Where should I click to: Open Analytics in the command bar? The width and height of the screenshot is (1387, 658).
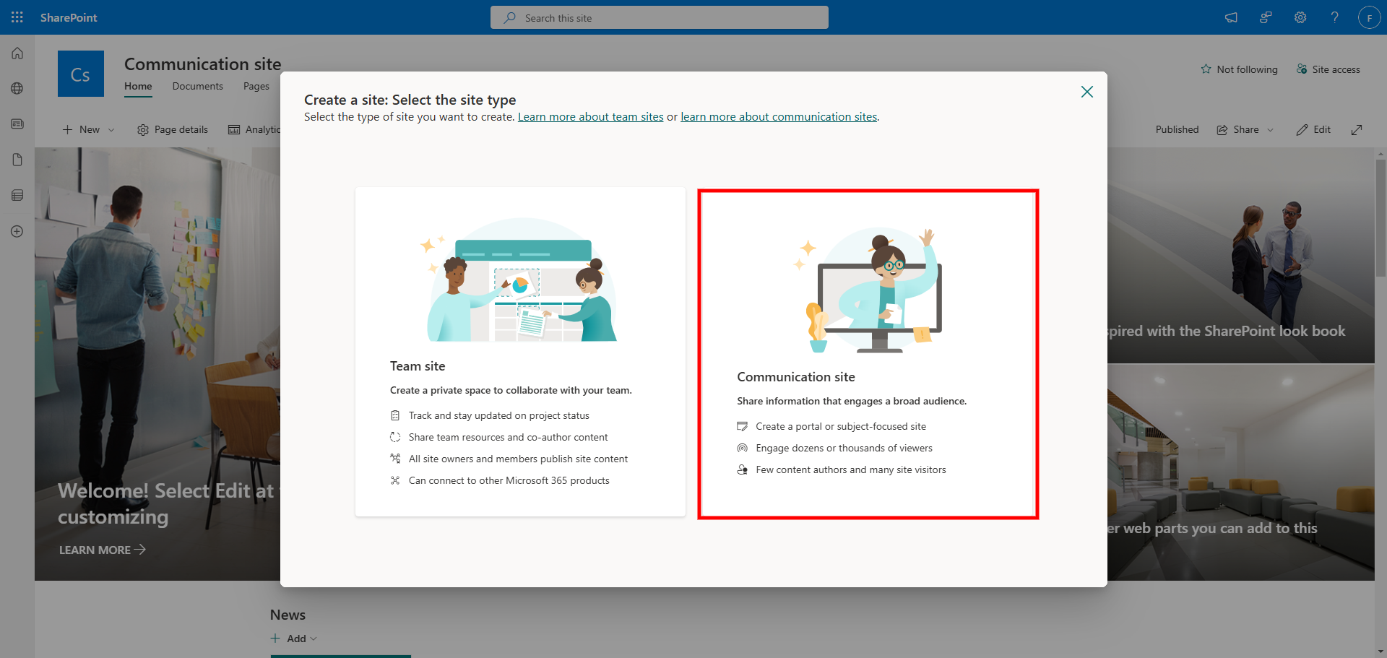click(254, 129)
